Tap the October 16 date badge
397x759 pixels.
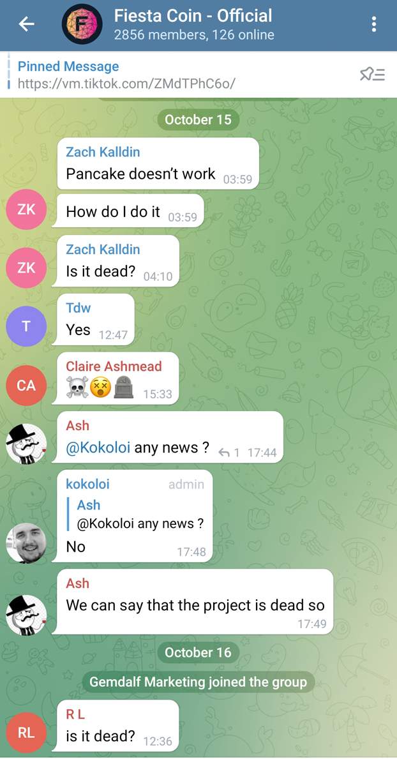point(198,652)
